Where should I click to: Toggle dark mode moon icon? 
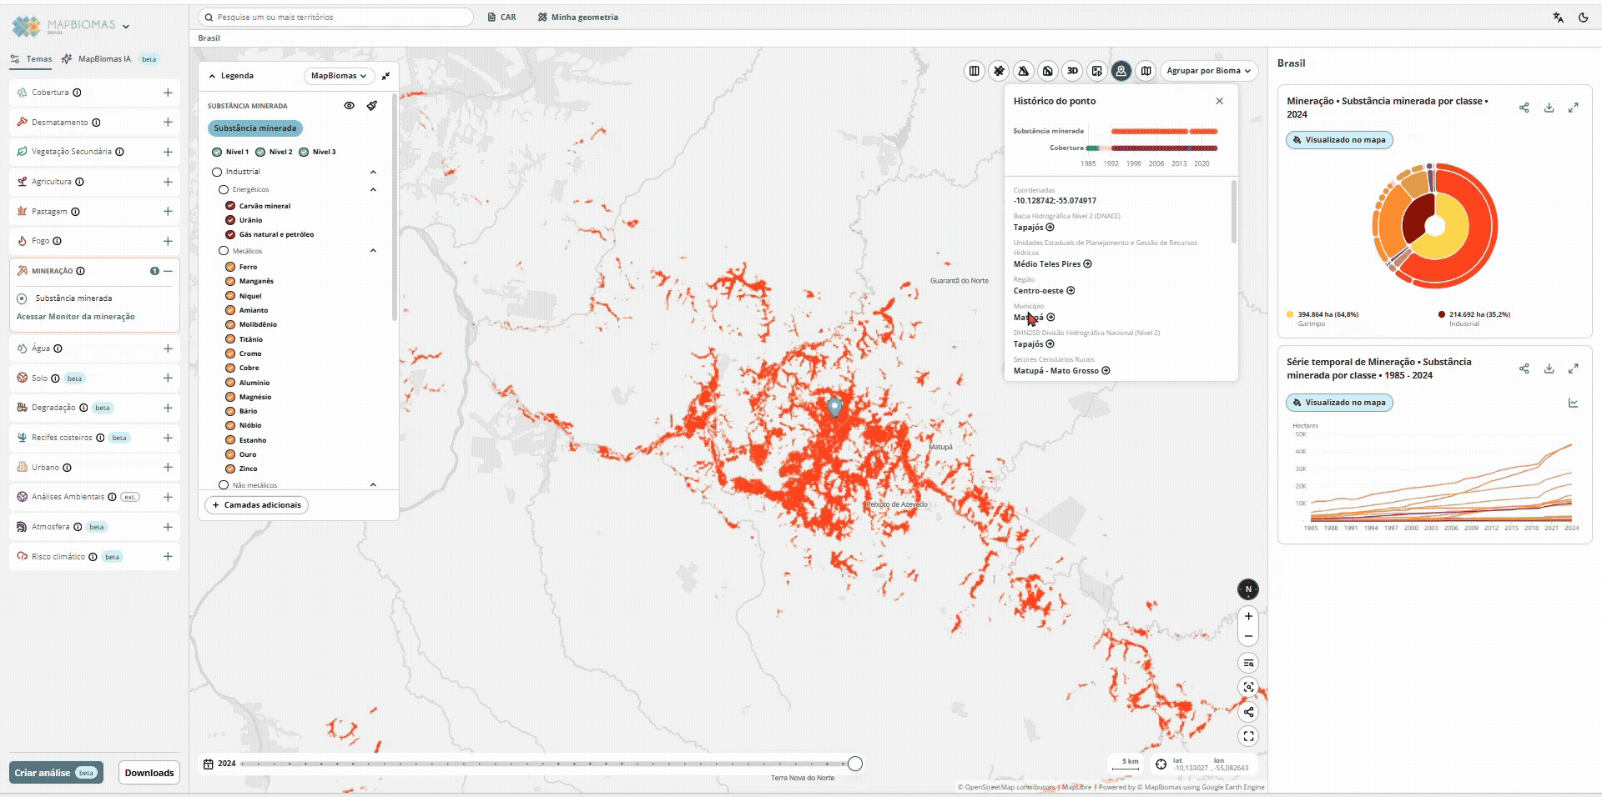[1583, 18]
